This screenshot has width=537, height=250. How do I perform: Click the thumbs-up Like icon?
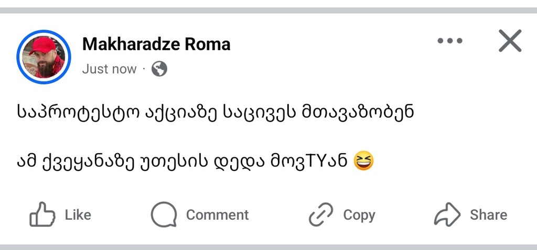click(42, 214)
